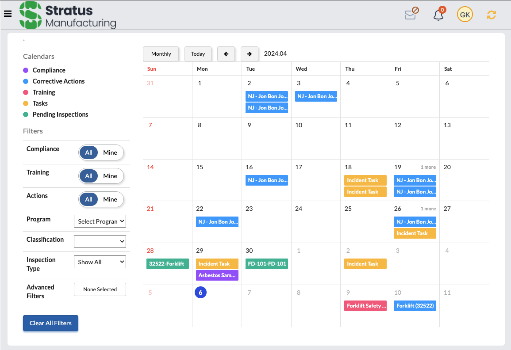Expand the Inspection Type dropdown
511x350 pixels.
[100, 262]
